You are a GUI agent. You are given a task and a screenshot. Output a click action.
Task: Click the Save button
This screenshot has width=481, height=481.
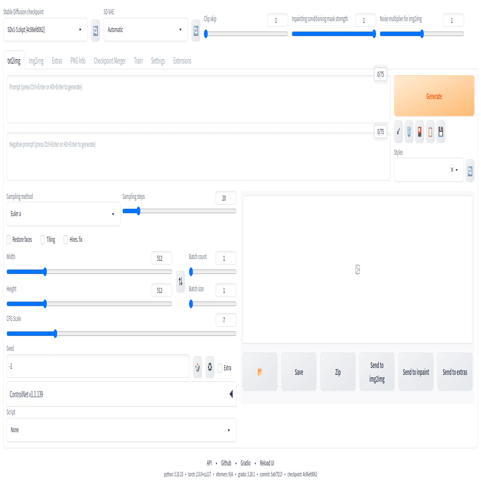[299, 372]
